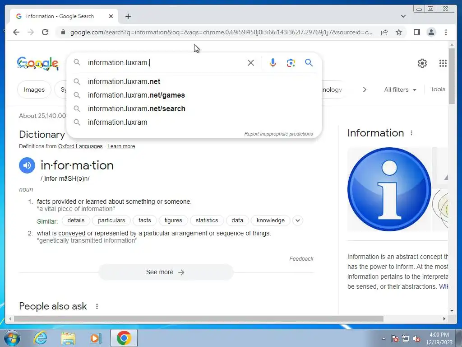Start voice search with microphone
The image size is (462, 347).
coord(273,63)
